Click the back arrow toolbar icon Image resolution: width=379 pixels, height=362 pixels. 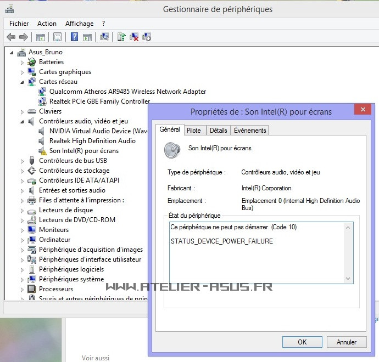click(x=11, y=37)
